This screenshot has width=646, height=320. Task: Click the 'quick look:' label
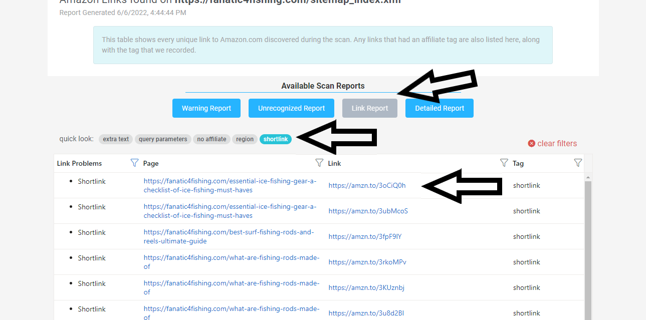pyautogui.click(x=76, y=139)
